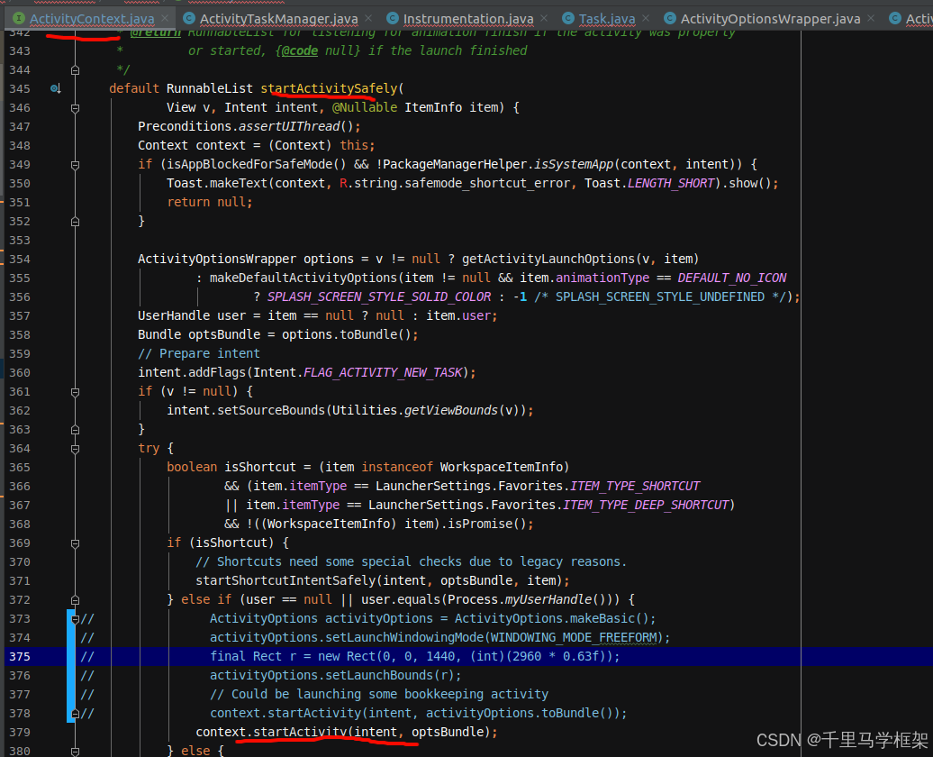933x757 pixels.
Task: Click the fold end marker at line 352
Action: 75,222
